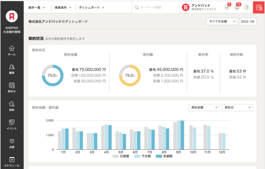This screenshot has height=169, width=265.
Task: Click the blue 75.0% 契約金額 donut chart
Action: tap(53, 75)
